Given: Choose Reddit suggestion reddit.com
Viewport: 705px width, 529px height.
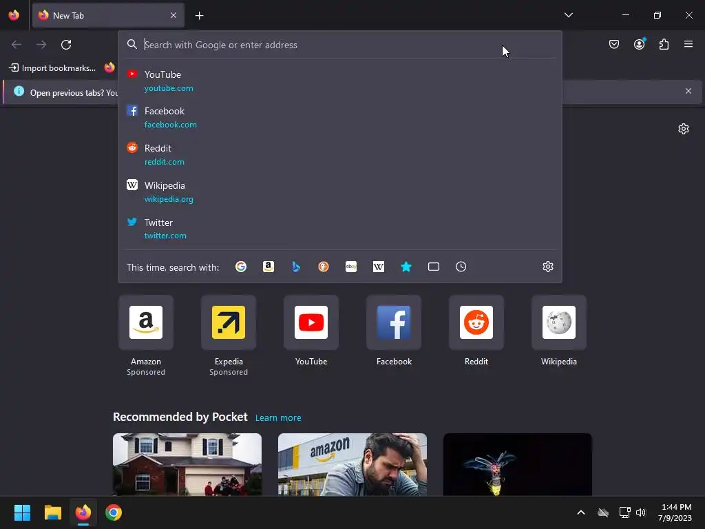Looking at the screenshot, I should point(340,154).
